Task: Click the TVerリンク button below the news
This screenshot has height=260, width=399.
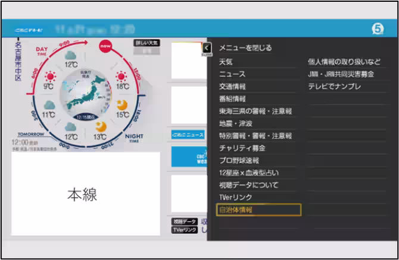Action: coord(185,230)
